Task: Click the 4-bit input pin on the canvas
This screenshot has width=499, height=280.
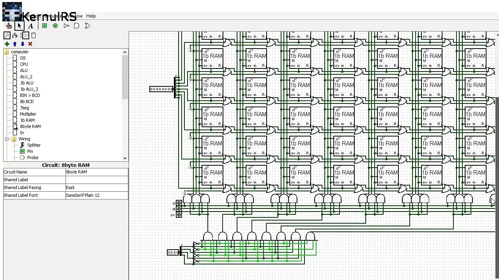Action: [x=173, y=252]
